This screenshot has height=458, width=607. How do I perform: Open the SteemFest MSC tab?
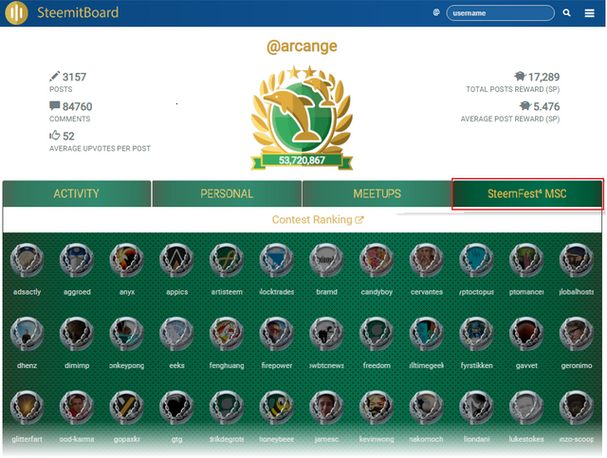(527, 193)
